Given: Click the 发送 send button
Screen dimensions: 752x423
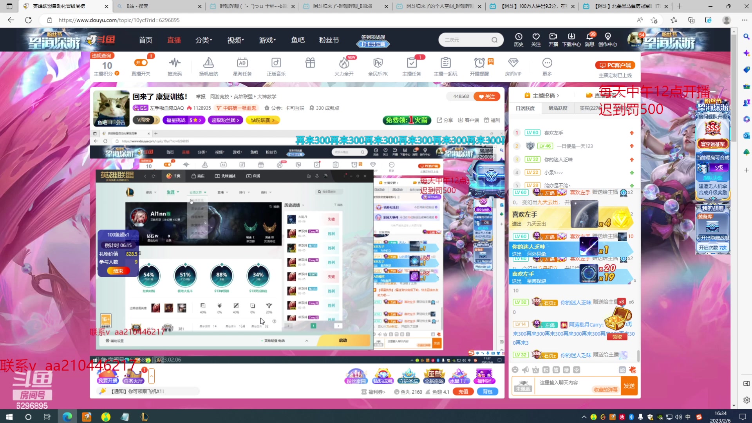Looking at the screenshot, I should [x=629, y=386].
